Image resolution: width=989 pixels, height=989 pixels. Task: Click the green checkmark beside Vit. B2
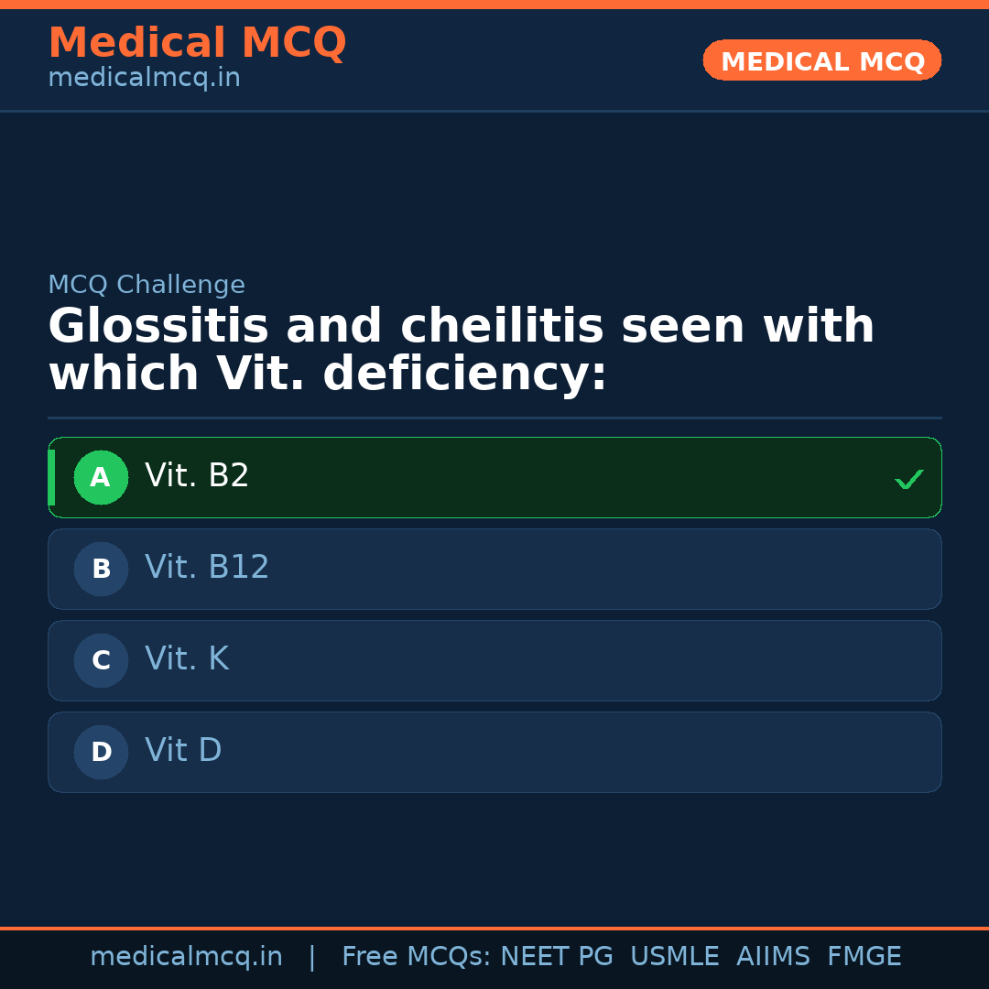coord(908,479)
